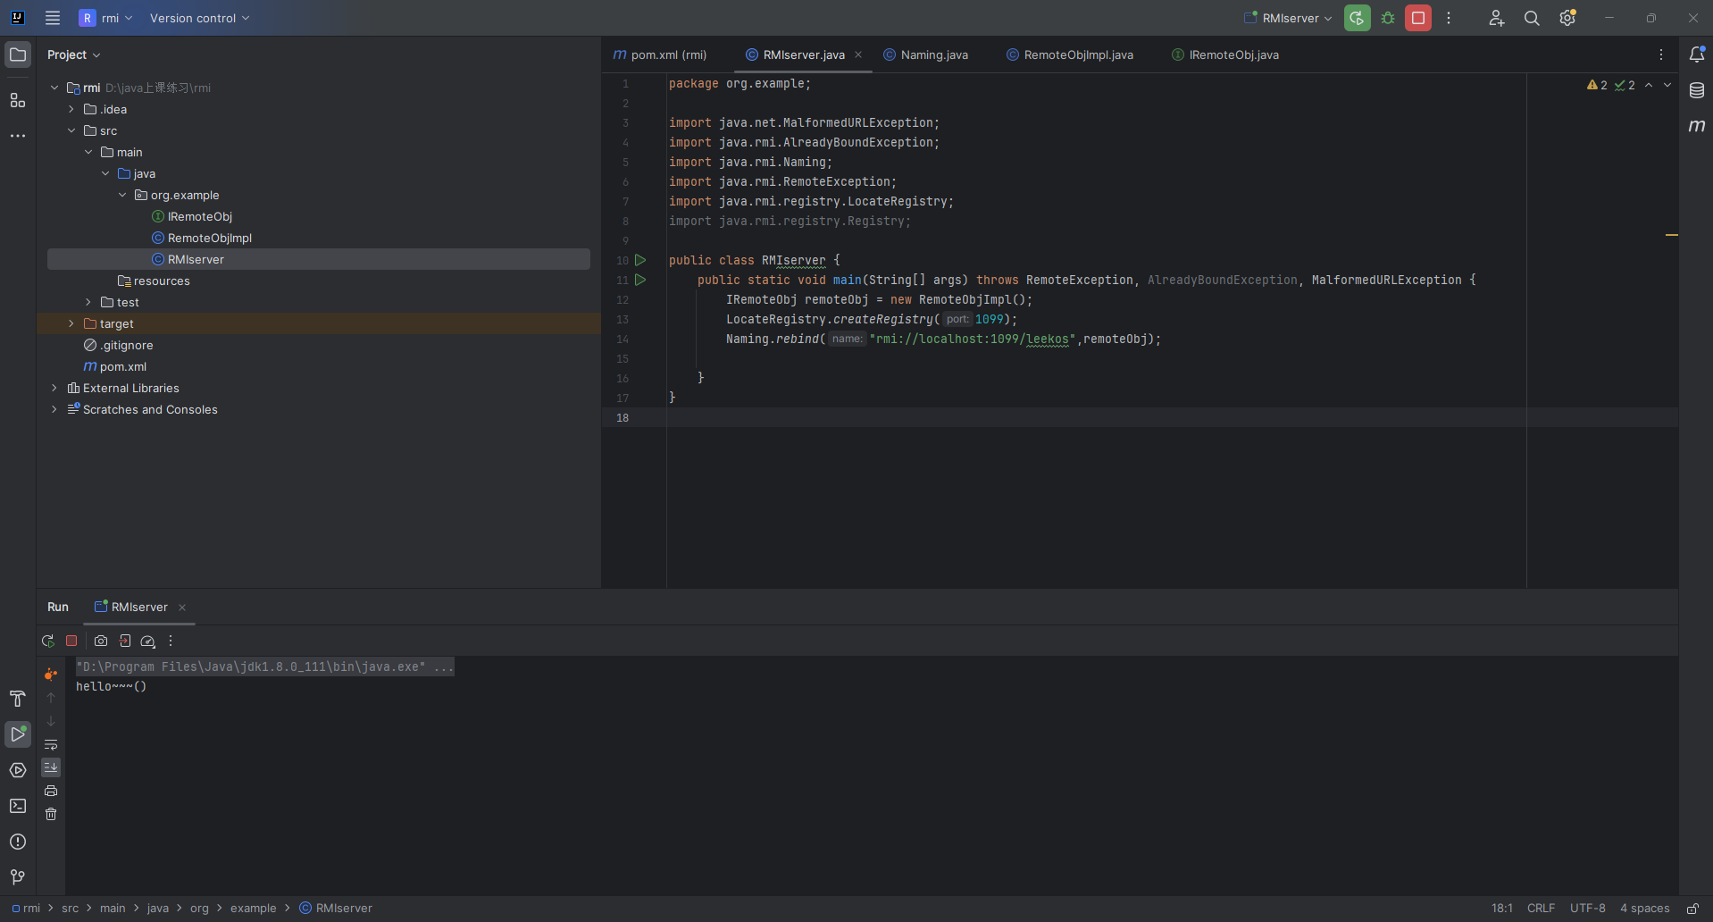
Task: Open editor tabs options menu
Action: coord(1661,54)
